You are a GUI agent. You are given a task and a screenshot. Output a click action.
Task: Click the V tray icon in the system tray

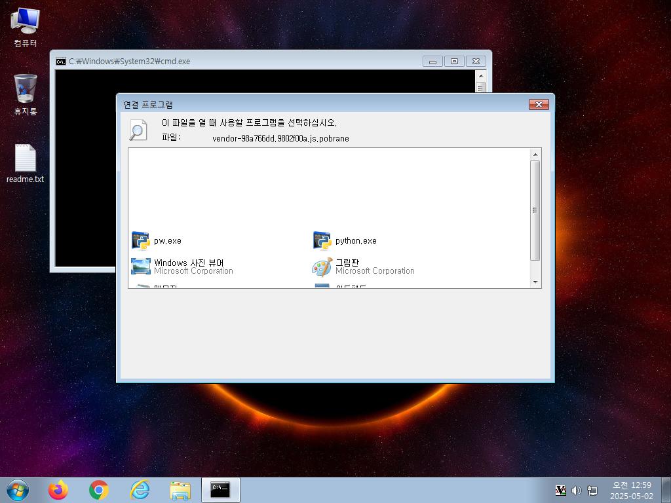(x=560, y=490)
